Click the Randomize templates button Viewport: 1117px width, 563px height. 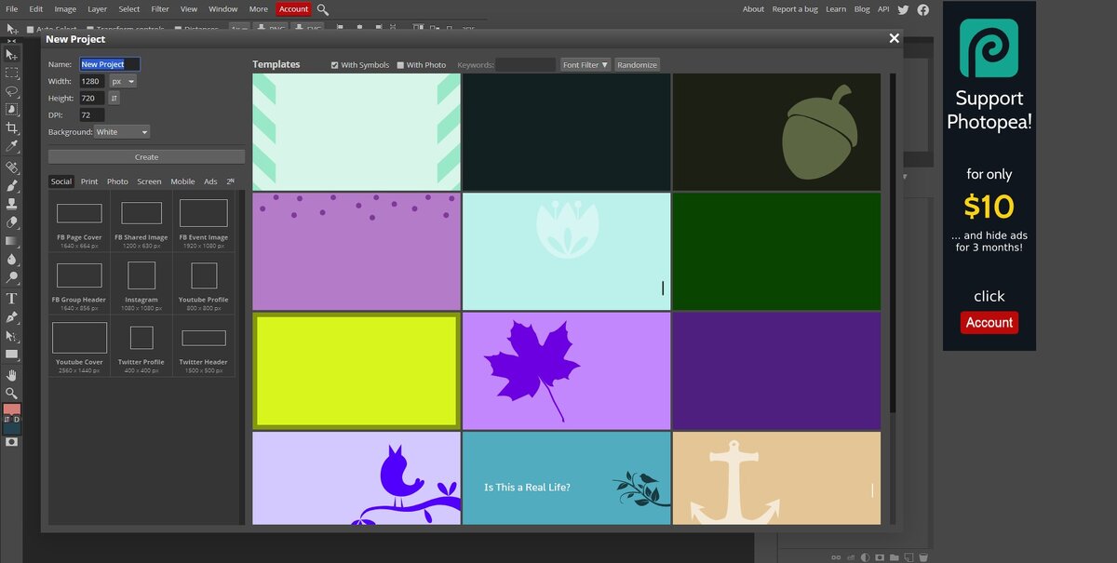[638, 65]
